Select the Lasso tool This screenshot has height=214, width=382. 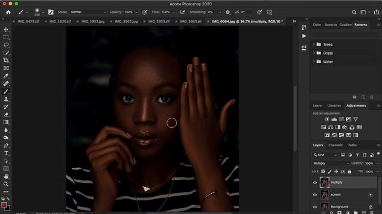pyautogui.click(x=6, y=45)
